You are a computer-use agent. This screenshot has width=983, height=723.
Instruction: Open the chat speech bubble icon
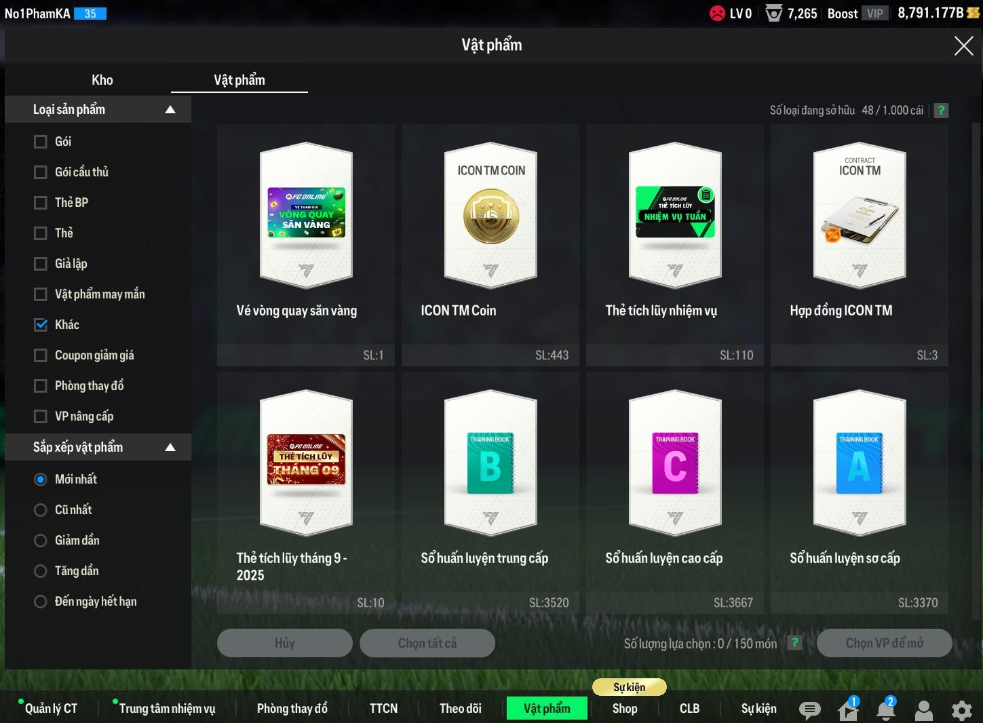tap(809, 709)
